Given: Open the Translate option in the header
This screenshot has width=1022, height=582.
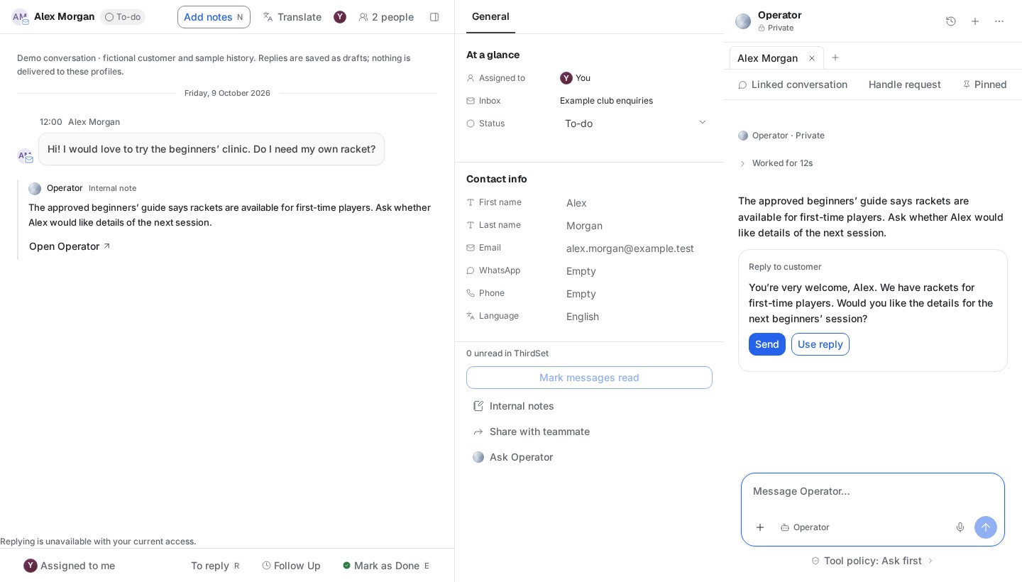Looking at the screenshot, I should pos(292,17).
